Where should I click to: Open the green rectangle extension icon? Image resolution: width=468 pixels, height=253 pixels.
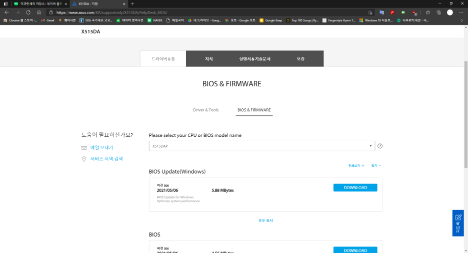403,12
